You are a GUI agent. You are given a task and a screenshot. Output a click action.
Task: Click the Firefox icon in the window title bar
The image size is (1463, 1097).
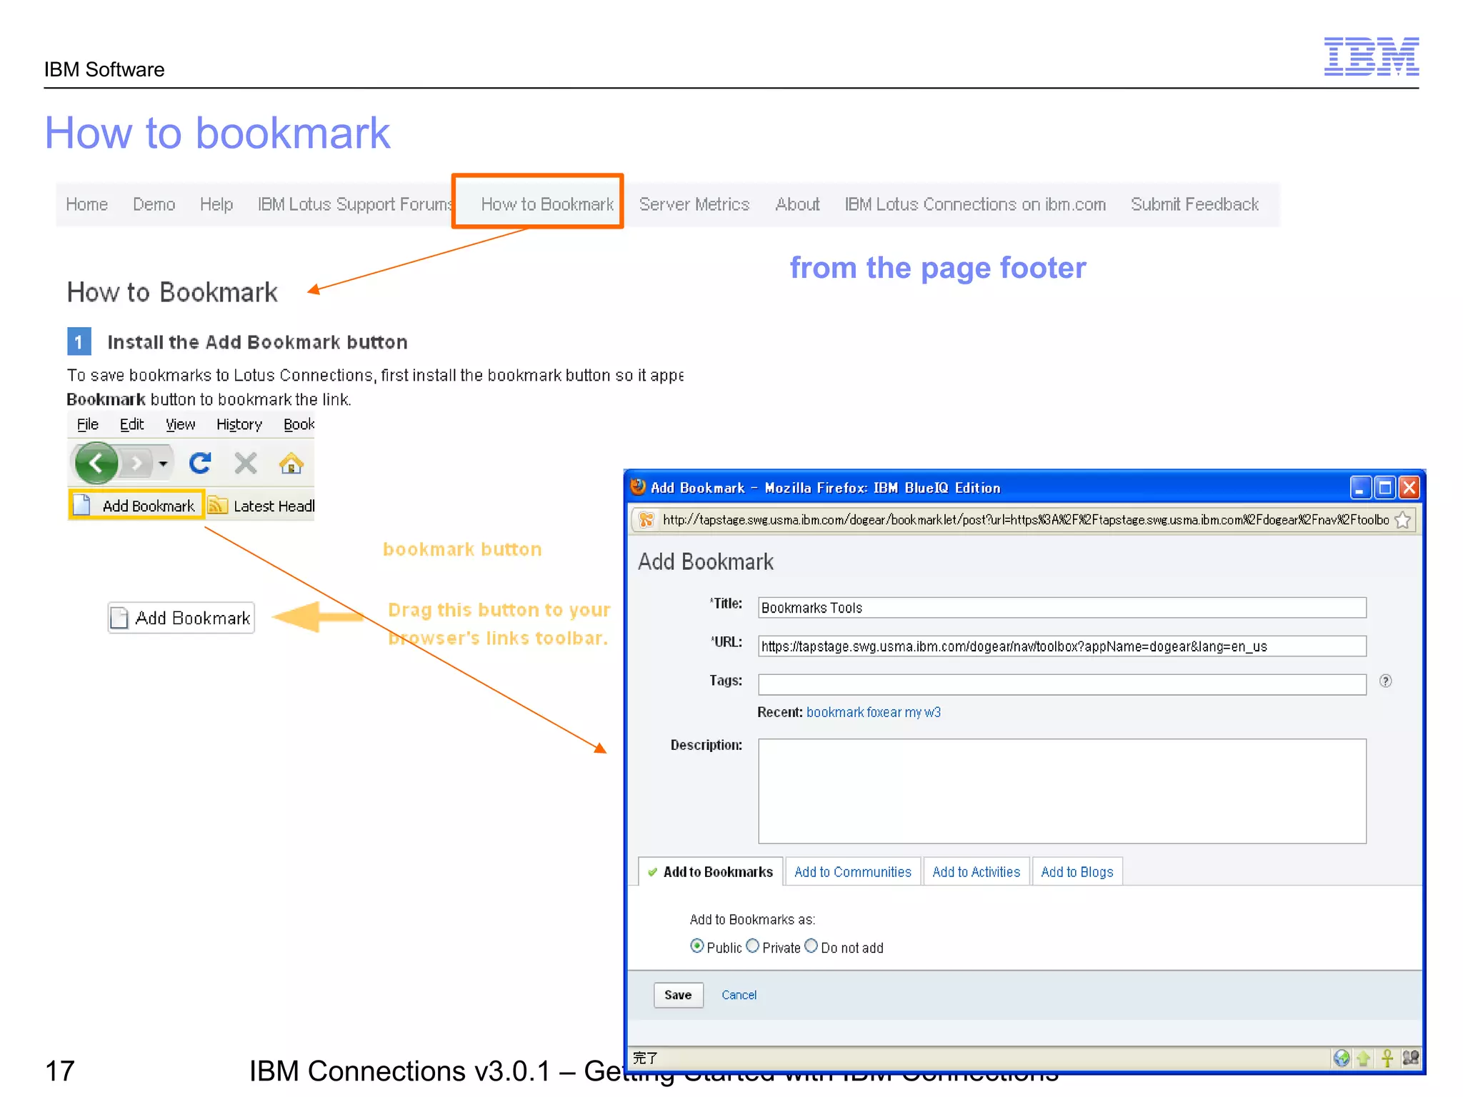click(x=638, y=487)
